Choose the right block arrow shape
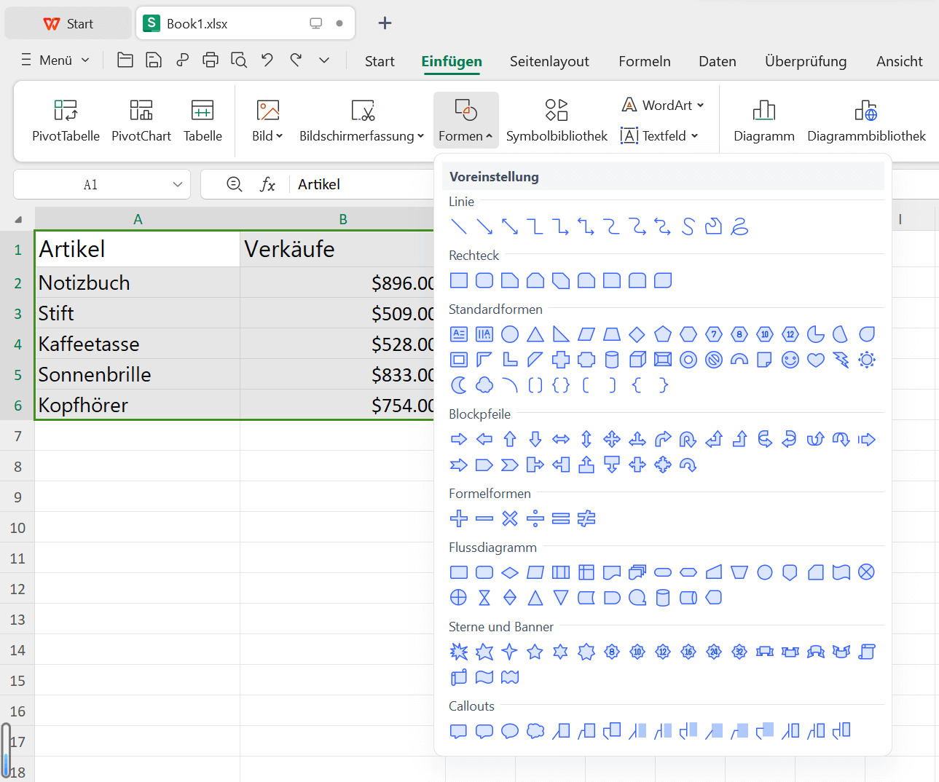939x782 pixels. click(x=459, y=439)
